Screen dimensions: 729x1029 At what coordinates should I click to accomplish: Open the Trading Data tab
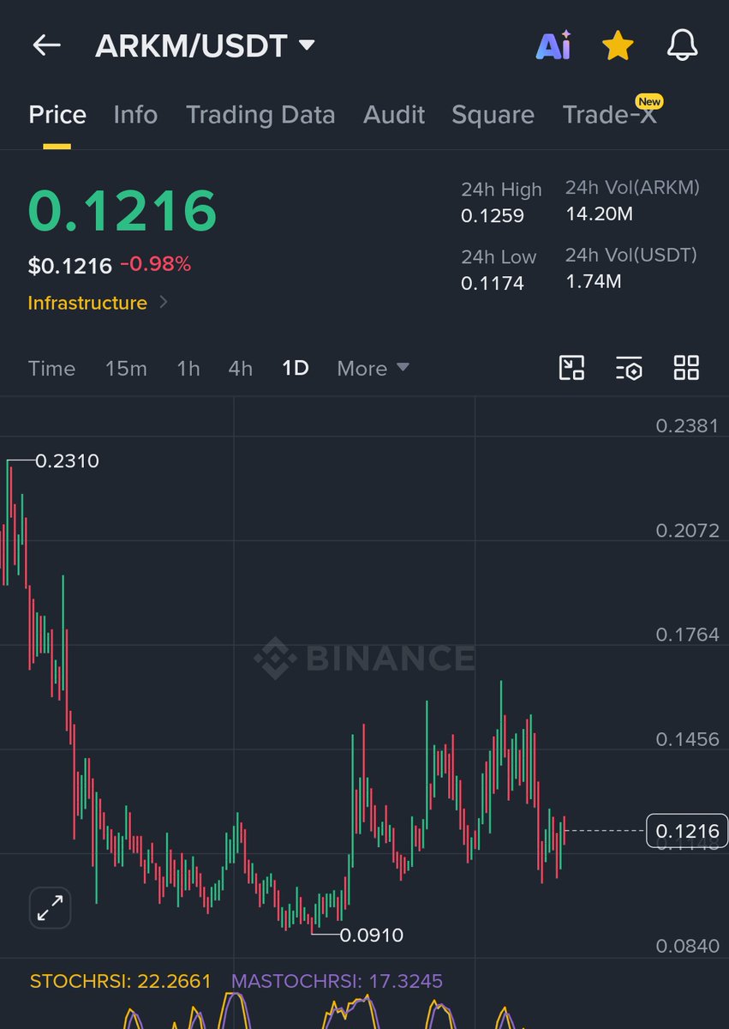click(x=260, y=115)
